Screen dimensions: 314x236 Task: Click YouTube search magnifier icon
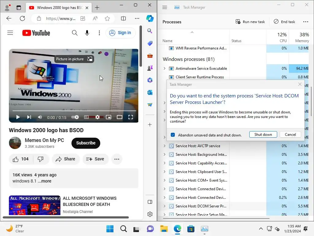pyautogui.click(x=75, y=33)
